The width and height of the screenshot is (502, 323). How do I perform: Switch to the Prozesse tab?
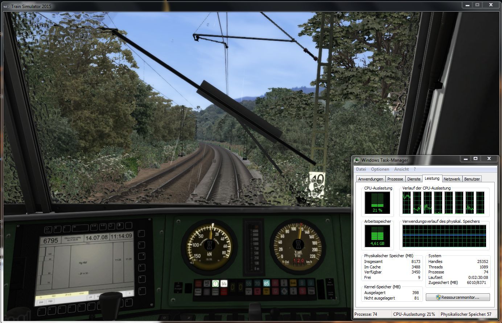pyautogui.click(x=395, y=179)
